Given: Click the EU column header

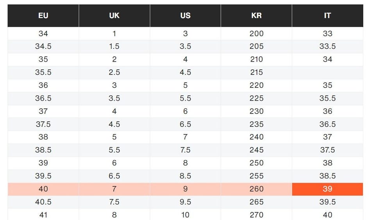Looking at the screenshot, I should point(43,16).
